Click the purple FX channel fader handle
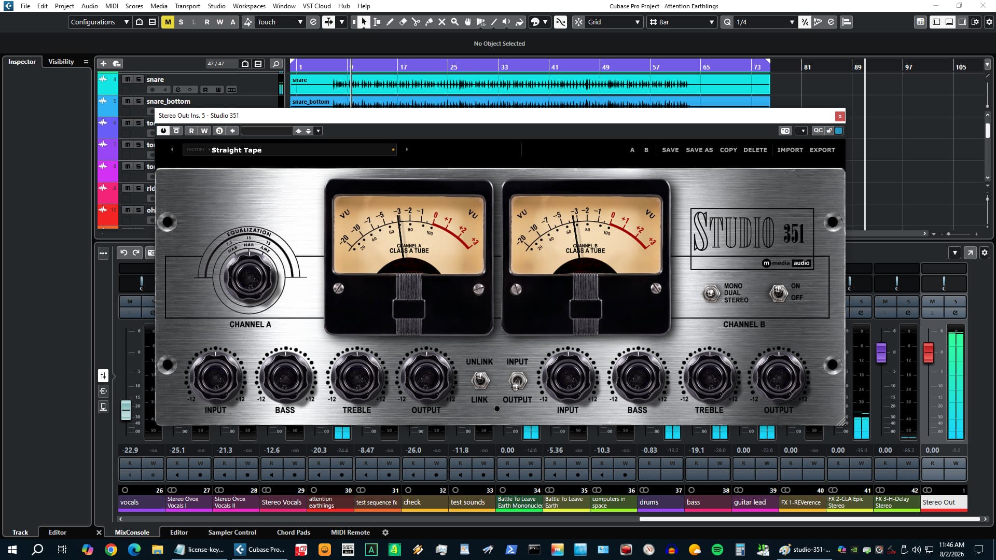 point(881,353)
